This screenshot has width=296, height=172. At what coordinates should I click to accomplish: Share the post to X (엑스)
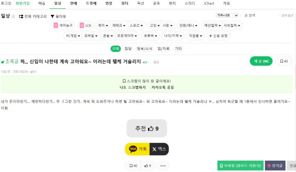(x=159, y=149)
